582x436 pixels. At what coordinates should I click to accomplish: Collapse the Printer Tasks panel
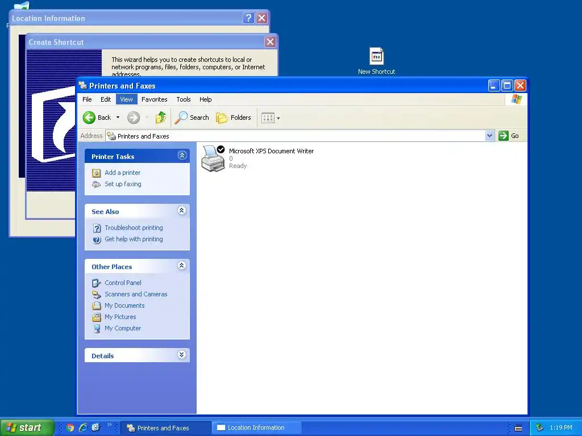click(182, 156)
